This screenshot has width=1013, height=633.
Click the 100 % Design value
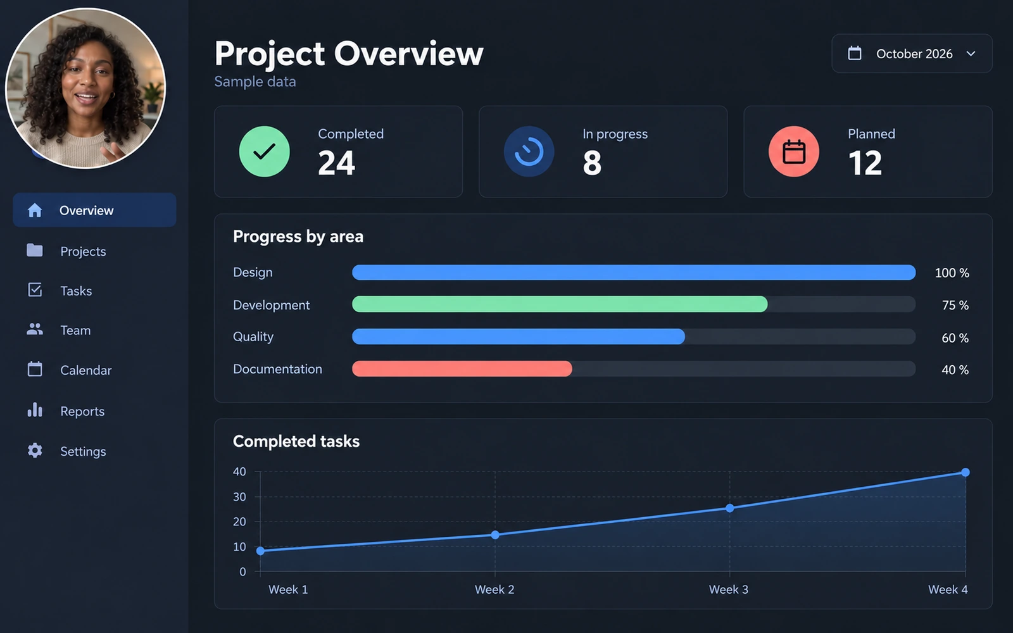pyautogui.click(x=952, y=273)
